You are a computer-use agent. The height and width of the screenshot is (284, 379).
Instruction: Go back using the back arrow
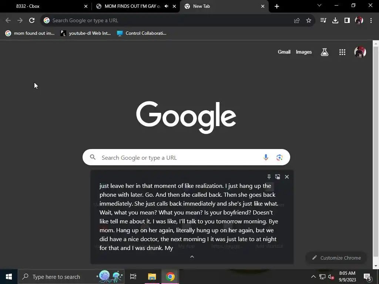click(8, 21)
